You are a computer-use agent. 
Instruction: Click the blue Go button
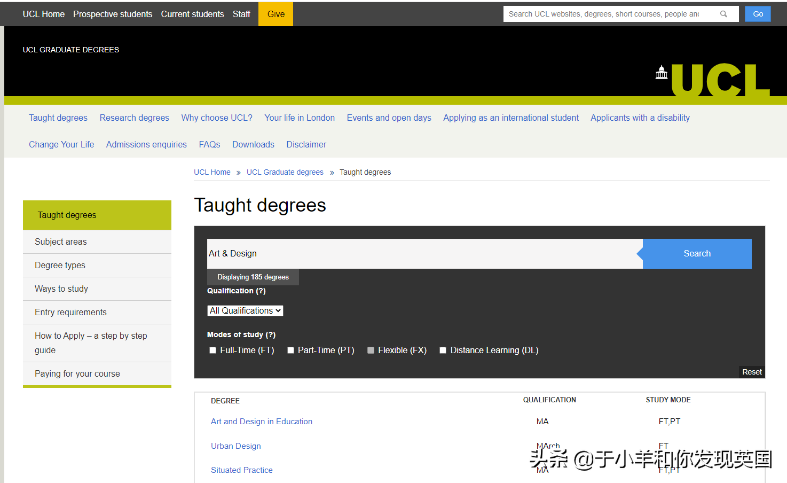[x=758, y=14]
